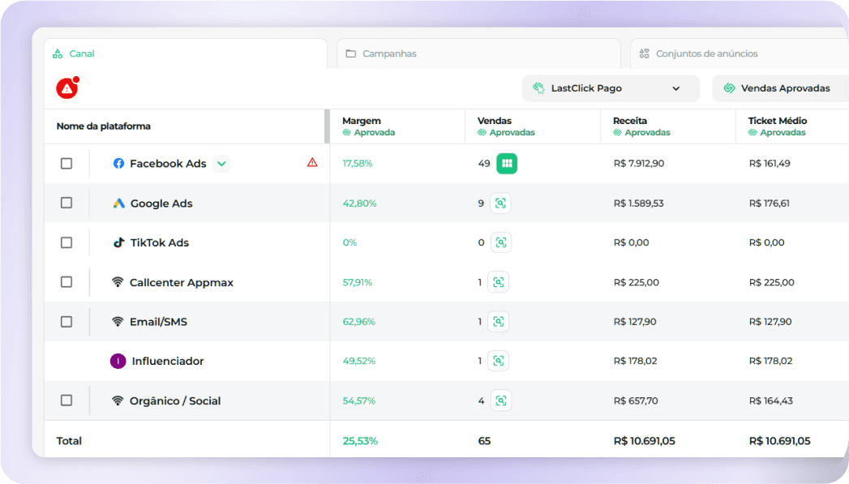The height and width of the screenshot is (484, 849).
Task: Click sales scan icon in Callcenter Appmax row
Action: (x=498, y=282)
